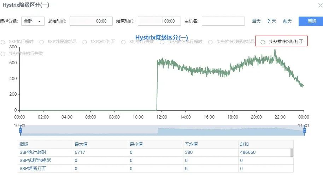Image resolution: width=323 pixels, height=181 pixels.
Task: Toggle the SSP熔断打开 legend series
Action: point(99,42)
